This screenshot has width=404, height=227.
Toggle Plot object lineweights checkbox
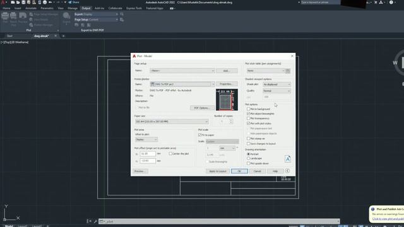tap(248, 113)
